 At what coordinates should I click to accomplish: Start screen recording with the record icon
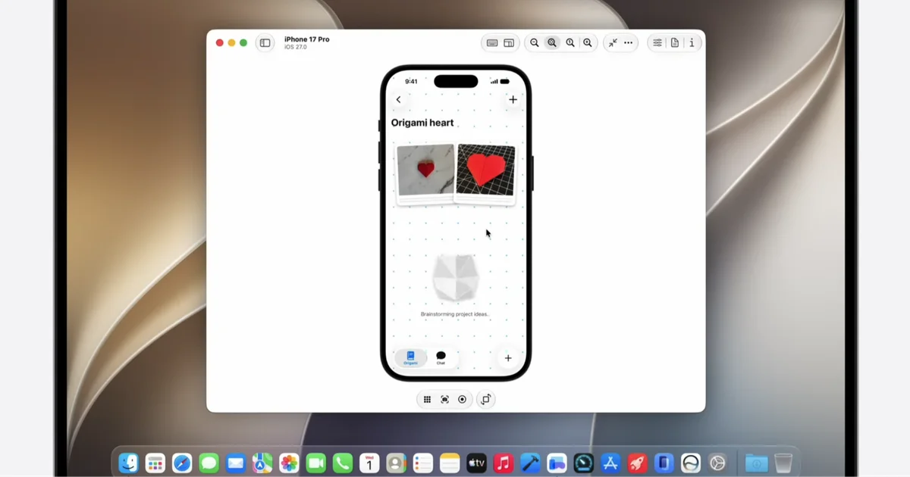462,399
